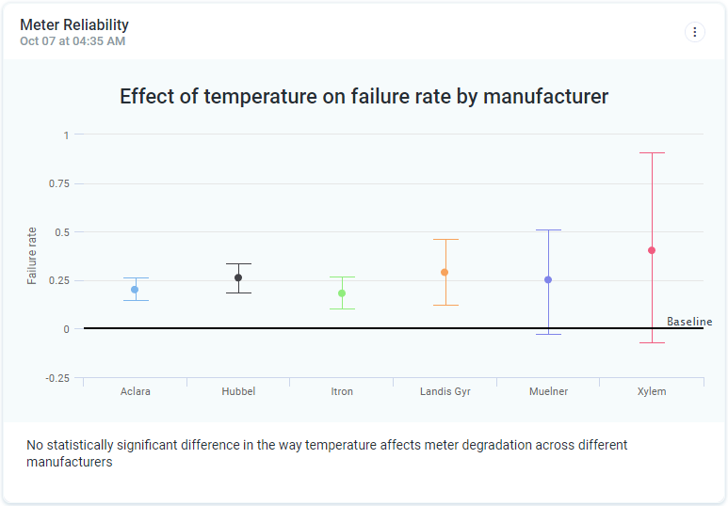Click the Oct 07 timestamp text
The height and width of the screenshot is (506, 728).
pyautogui.click(x=73, y=41)
